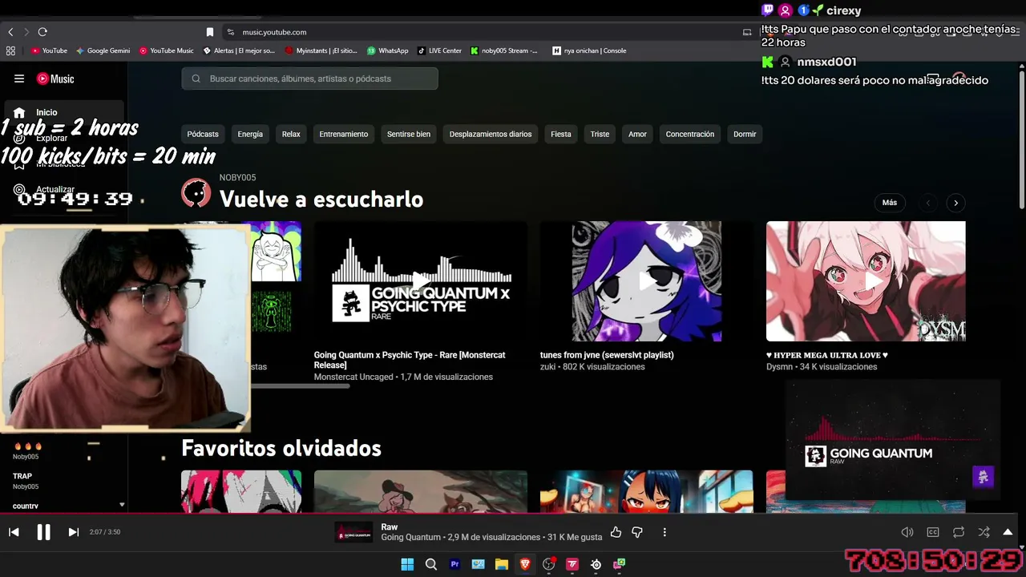Open the browser apps grid icon
The width and height of the screenshot is (1026, 577).
tap(10, 50)
